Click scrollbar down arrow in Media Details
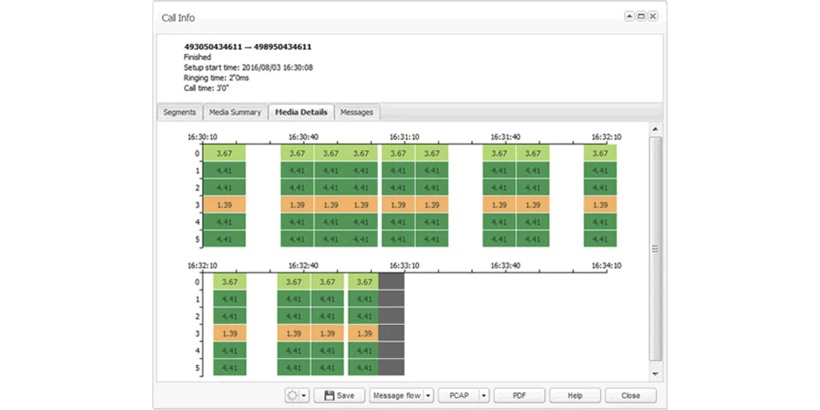The width and height of the screenshot is (820, 410). click(656, 374)
